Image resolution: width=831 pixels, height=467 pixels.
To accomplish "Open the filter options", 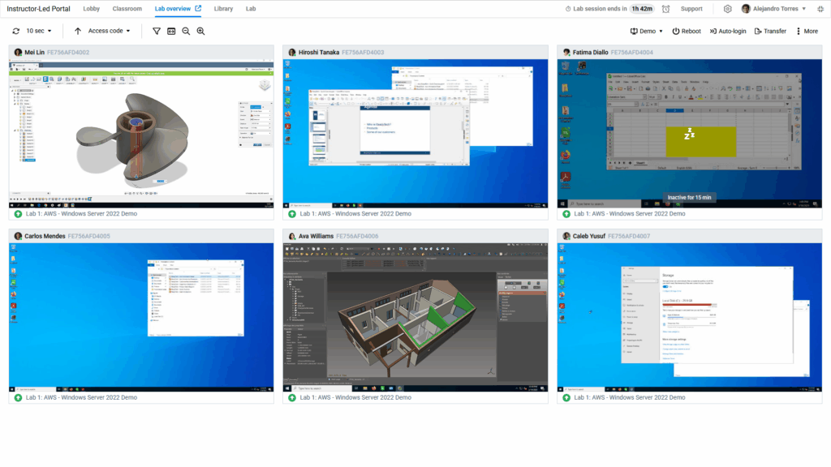I will coord(155,31).
